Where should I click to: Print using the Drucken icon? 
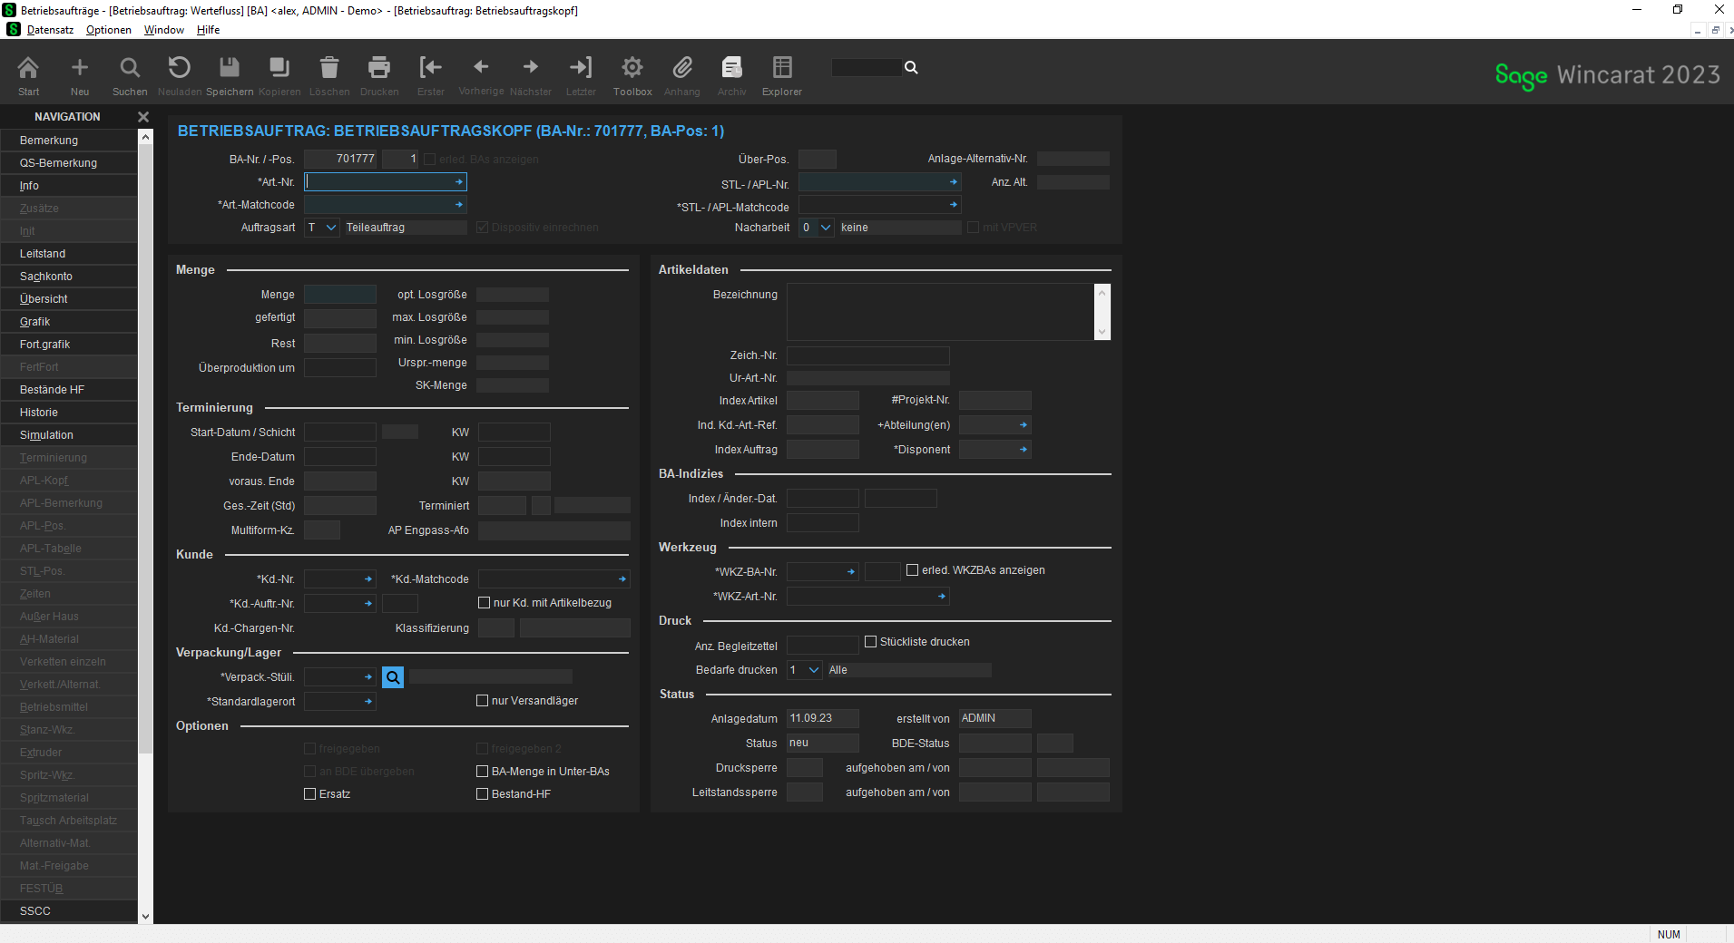(x=379, y=67)
